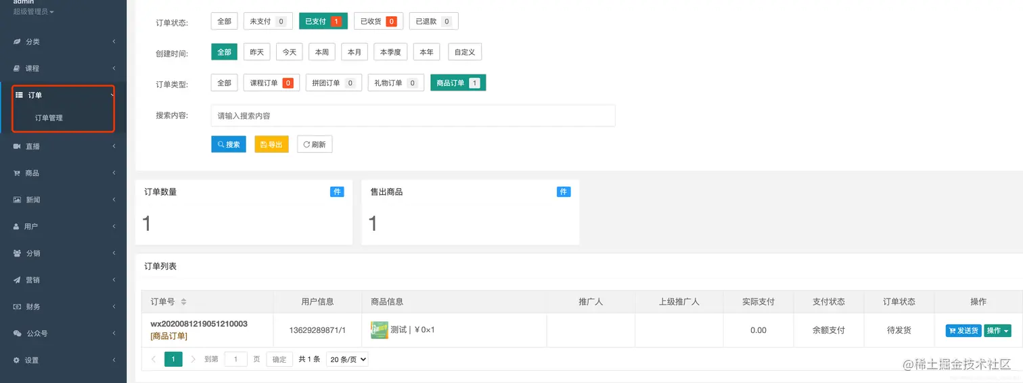This screenshot has height=383, width=1023.
Task: Select 今天 creation time filter
Action: click(289, 52)
